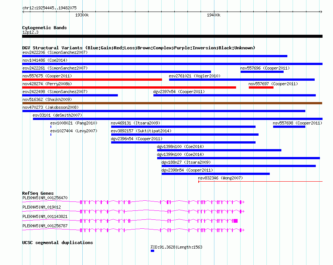This screenshot has width=333, height=265.
Task: Open dgv2396n54 (Cooper2011) variant label
Action: point(137,139)
